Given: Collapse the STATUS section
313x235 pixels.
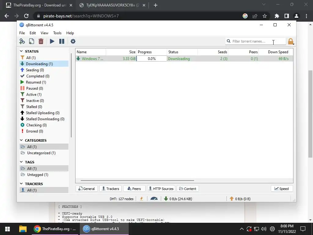Looking at the screenshot, I should 21,51.
